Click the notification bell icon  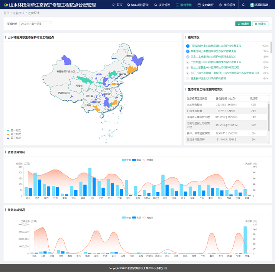(244, 5)
